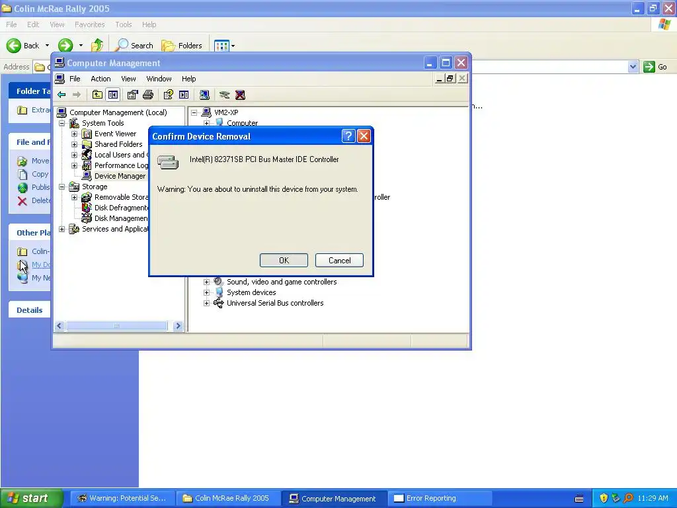Expand the Performance Logs node
This screenshot has height=508, width=677.
74,165
